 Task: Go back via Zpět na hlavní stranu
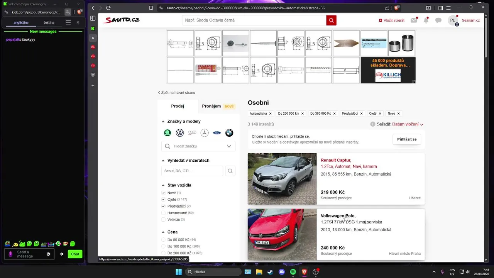pos(177,93)
